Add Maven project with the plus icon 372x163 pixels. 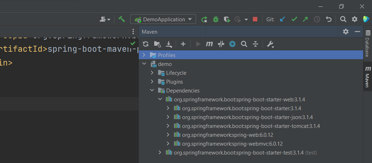coord(183,44)
